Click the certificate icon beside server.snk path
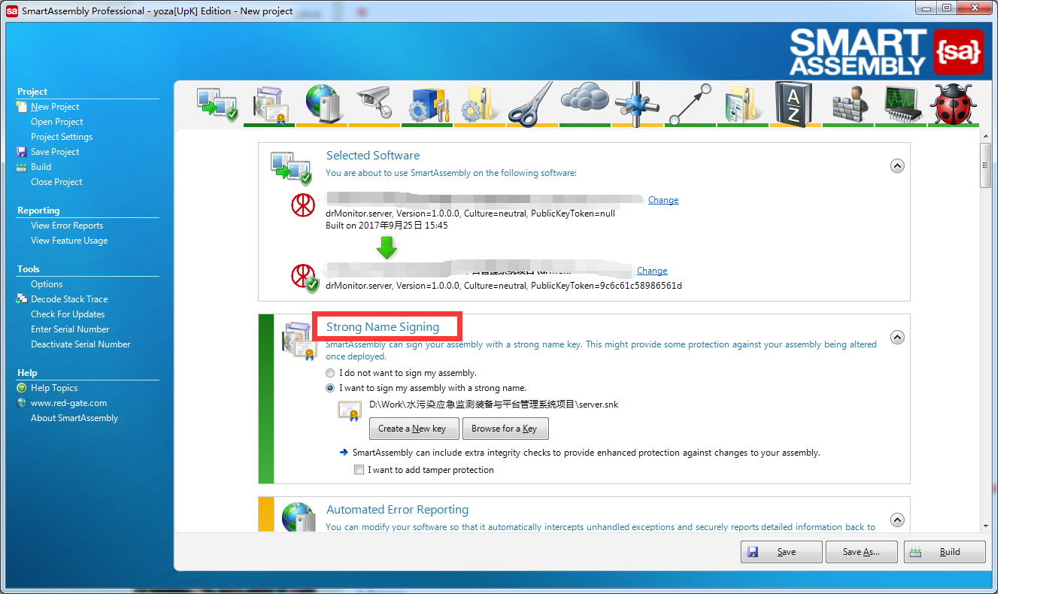1055x594 pixels. coord(349,411)
